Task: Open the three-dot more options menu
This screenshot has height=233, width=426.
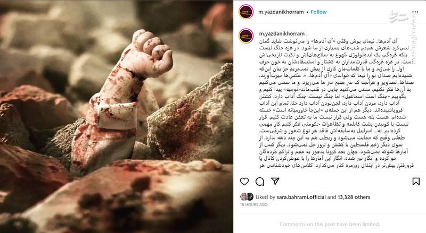Action: coord(415,12)
